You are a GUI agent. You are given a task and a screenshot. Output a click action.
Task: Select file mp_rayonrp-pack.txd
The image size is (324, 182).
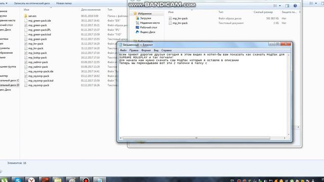[40, 81]
